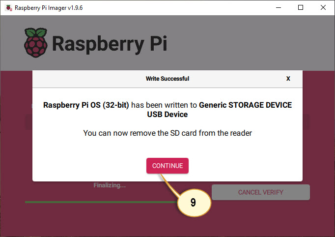Screen dimensions: 335x237
Task: Click the CONTINUE button
Action: tap(167, 166)
